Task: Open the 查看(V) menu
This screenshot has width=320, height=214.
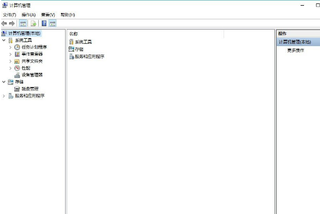Action: 48,15
